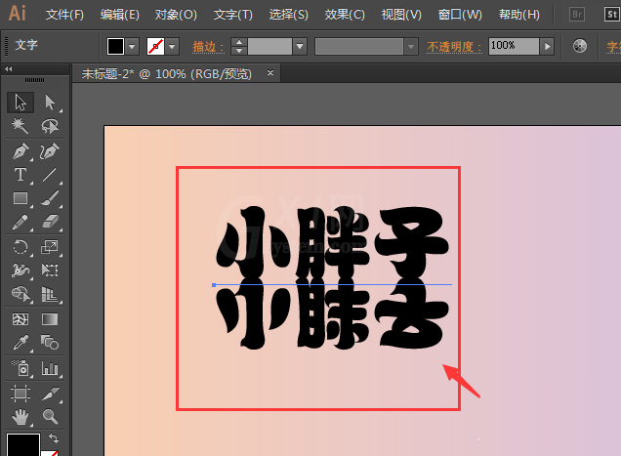
Task: Select the Type tool
Action: tap(21, 175)
